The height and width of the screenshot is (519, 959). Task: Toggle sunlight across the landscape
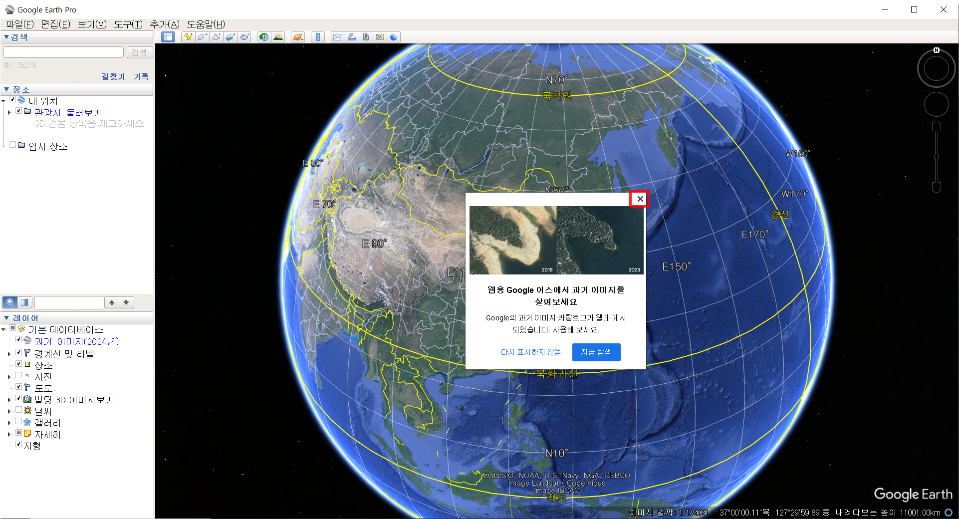[278, 37]
